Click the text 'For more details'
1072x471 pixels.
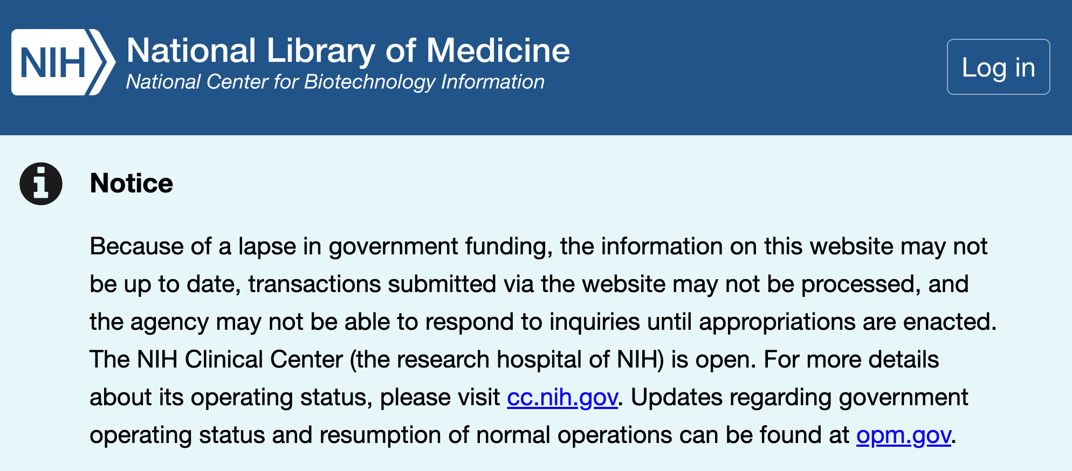click(x=851, y=360)
